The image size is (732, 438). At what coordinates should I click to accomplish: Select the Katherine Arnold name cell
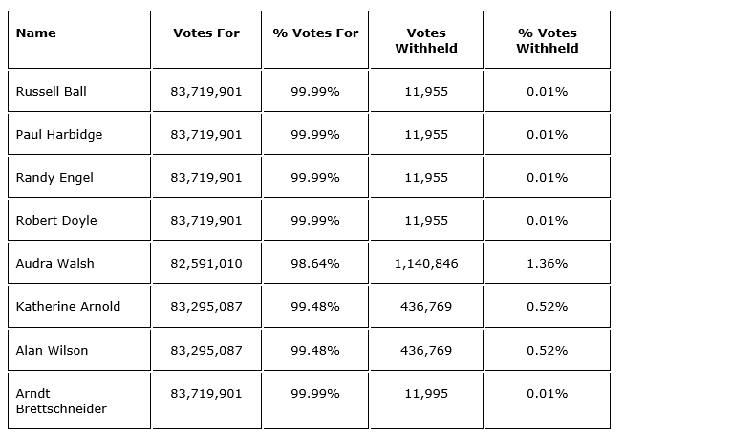68,307
